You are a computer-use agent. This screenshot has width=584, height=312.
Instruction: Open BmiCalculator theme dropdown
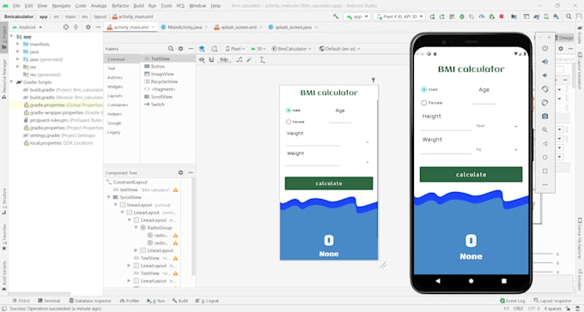291,49
